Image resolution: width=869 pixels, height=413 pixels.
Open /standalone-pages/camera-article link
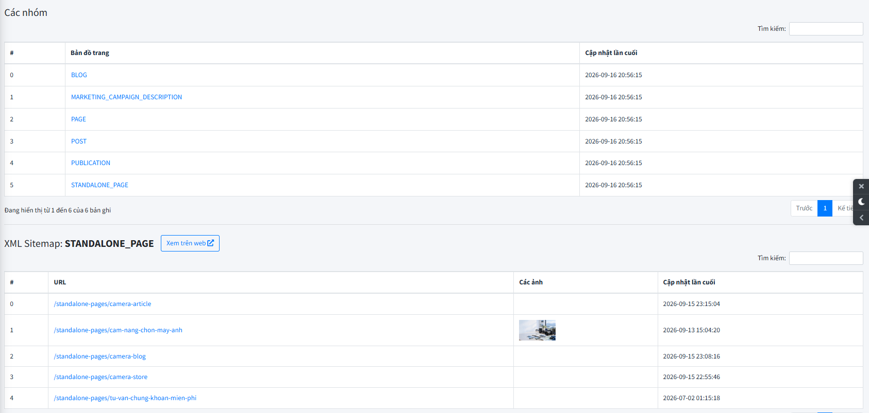click(103, 304)
